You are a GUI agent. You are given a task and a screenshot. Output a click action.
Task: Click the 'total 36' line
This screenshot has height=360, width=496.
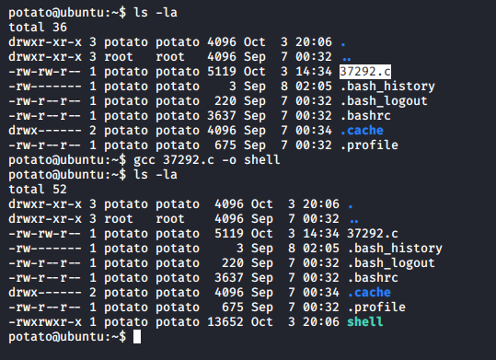38,28
